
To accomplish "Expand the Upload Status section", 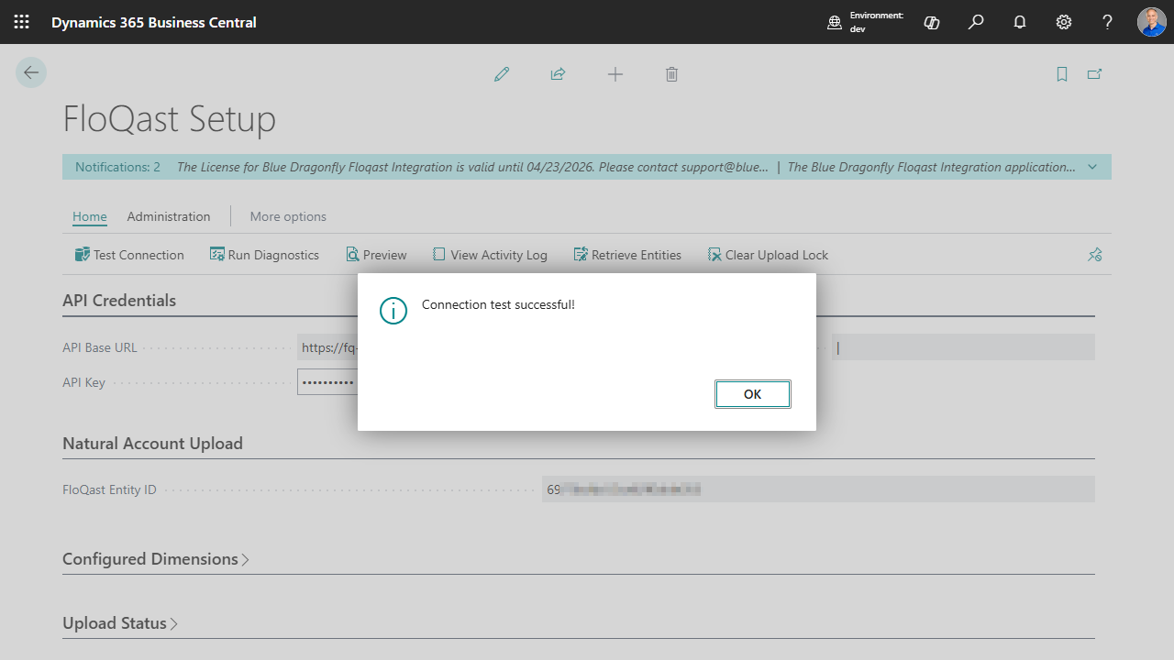I will pos(120,623).
